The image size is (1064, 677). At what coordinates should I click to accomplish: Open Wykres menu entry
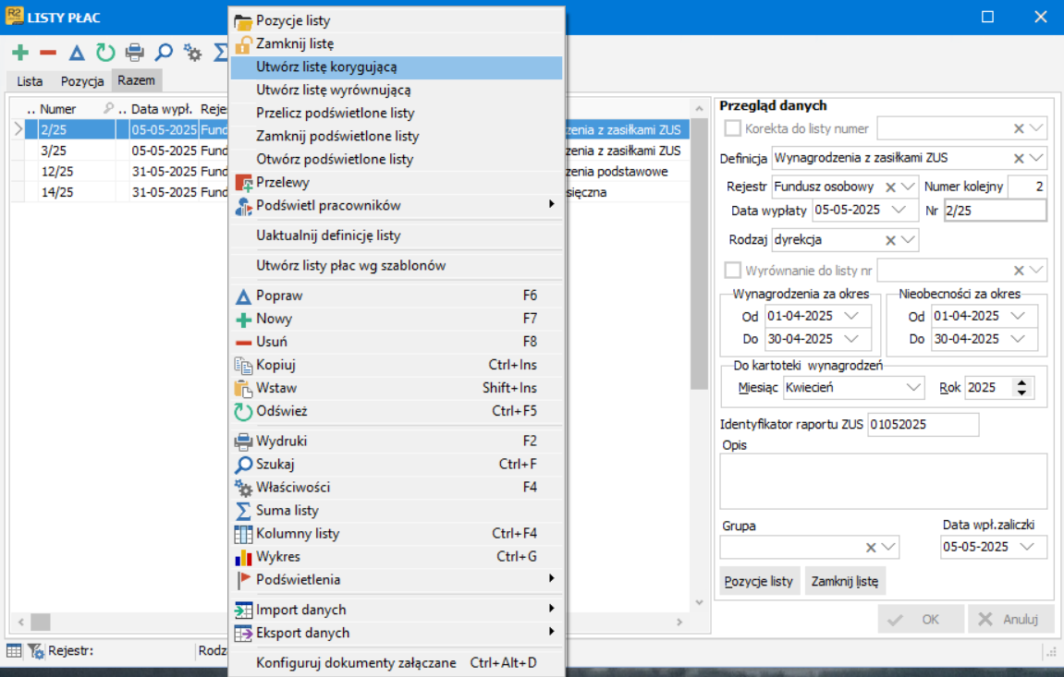coord(397,557)
